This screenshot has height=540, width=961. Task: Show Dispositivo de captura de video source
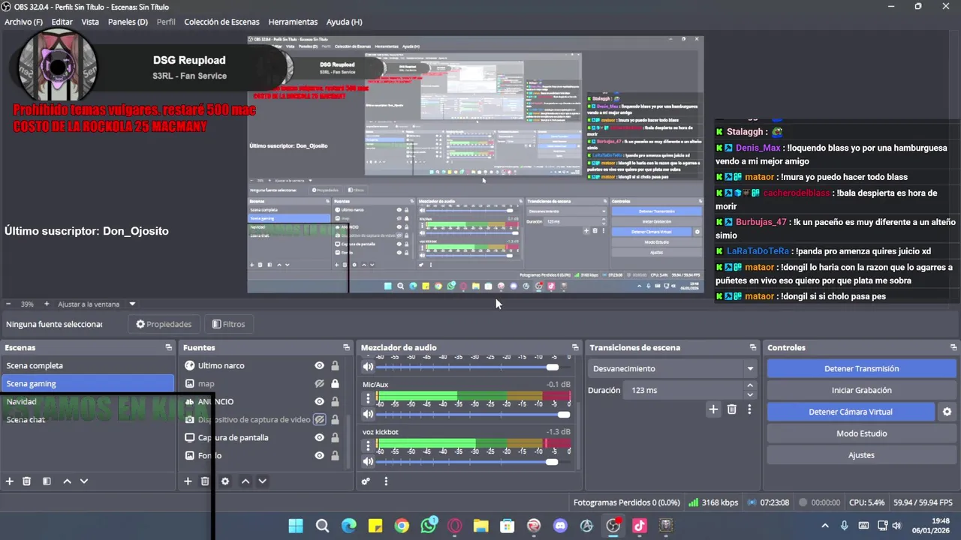tap(319, 419)
